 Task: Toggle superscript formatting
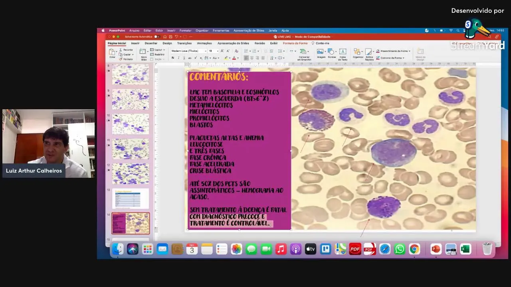tap(196, 58)
